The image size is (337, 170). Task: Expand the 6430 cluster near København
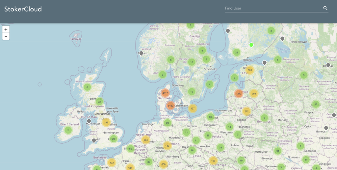(170, 106)
